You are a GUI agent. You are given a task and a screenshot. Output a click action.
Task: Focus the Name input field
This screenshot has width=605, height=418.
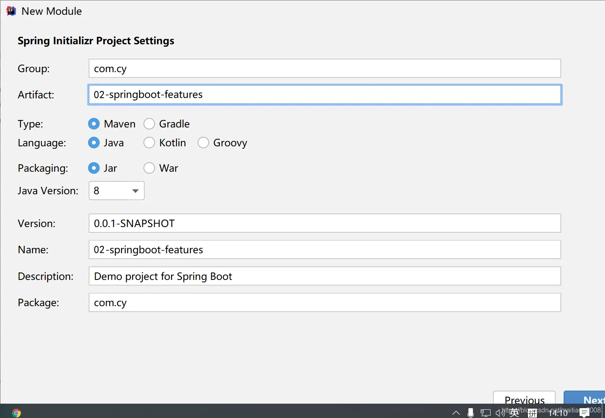325,250
